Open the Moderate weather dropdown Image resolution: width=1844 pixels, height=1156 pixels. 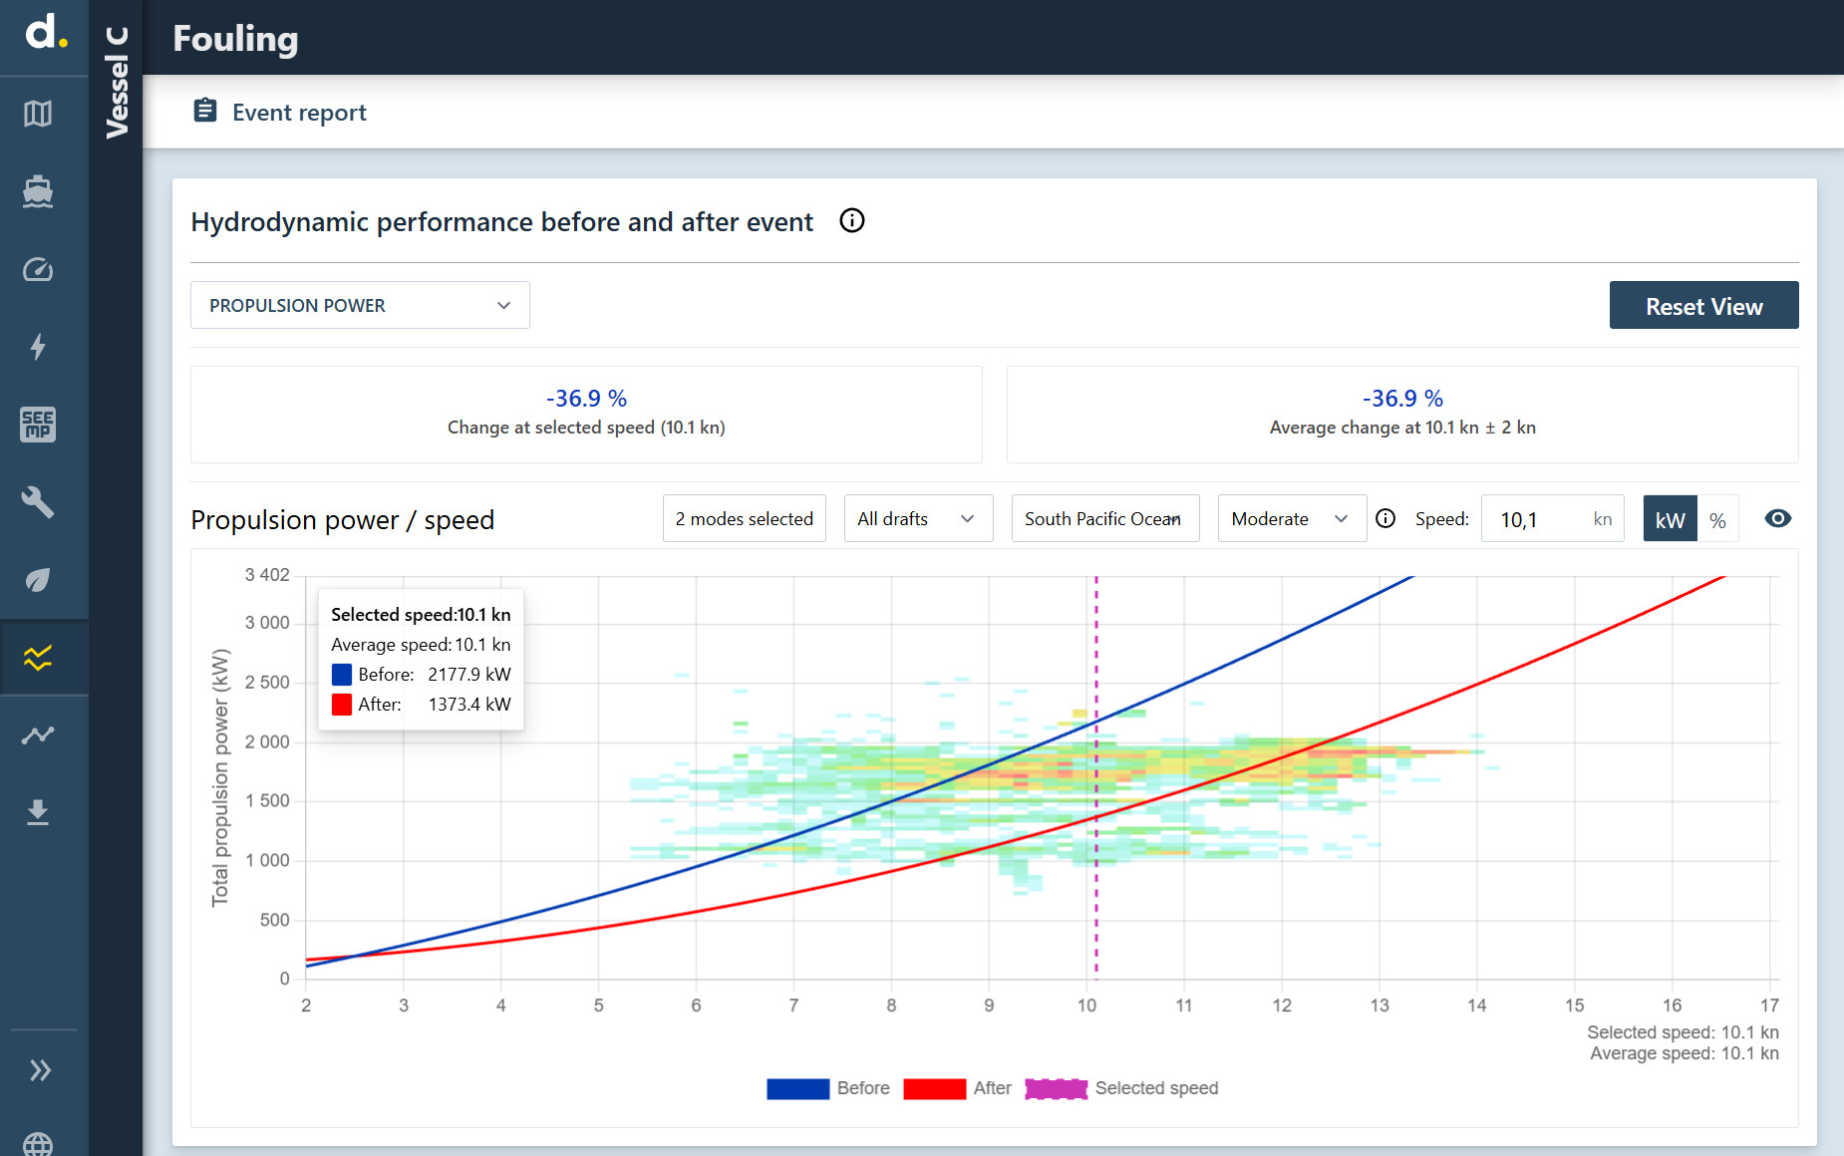[x=1292, y=518]
